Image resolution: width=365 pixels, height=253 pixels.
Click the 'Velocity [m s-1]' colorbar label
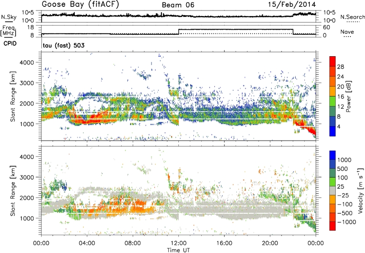[x=360, y=190]
